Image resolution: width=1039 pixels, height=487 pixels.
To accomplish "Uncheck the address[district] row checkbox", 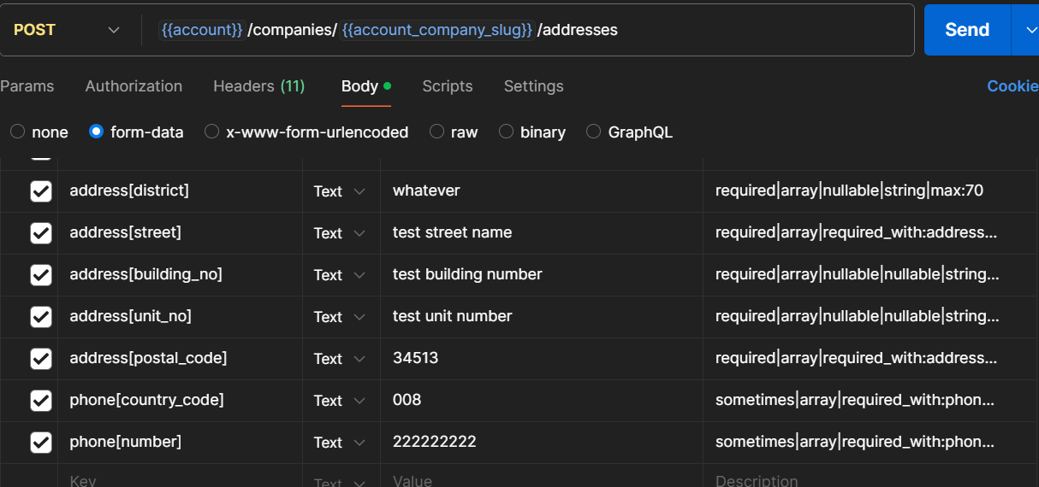I will pos(41,191).
